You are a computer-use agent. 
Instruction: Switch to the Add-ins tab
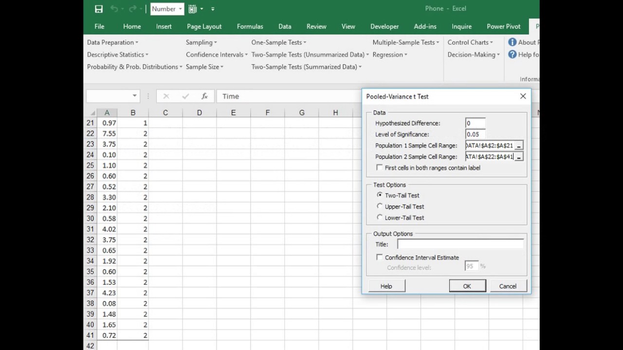click(425, 26)
